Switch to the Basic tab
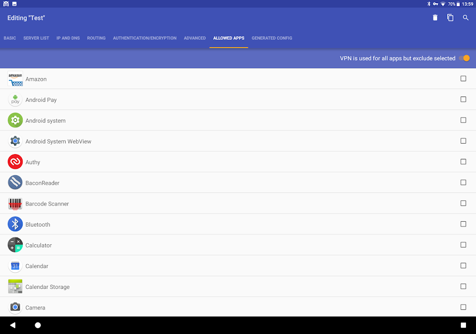476x334 pixels. tap(10, 38)
